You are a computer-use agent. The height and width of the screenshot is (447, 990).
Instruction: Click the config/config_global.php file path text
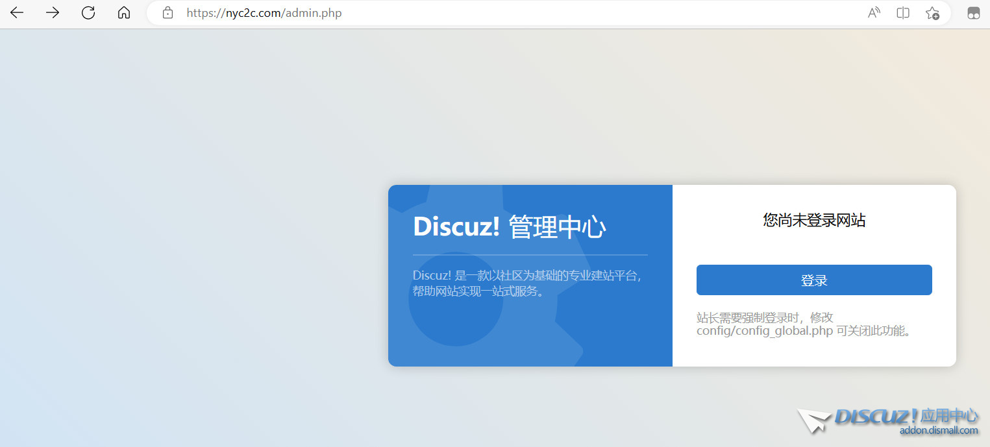coord(765,330)
